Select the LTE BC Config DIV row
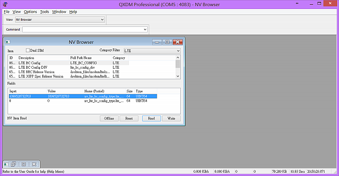Image resolution: width=339 pixels, height=176 pixels. 69,67
